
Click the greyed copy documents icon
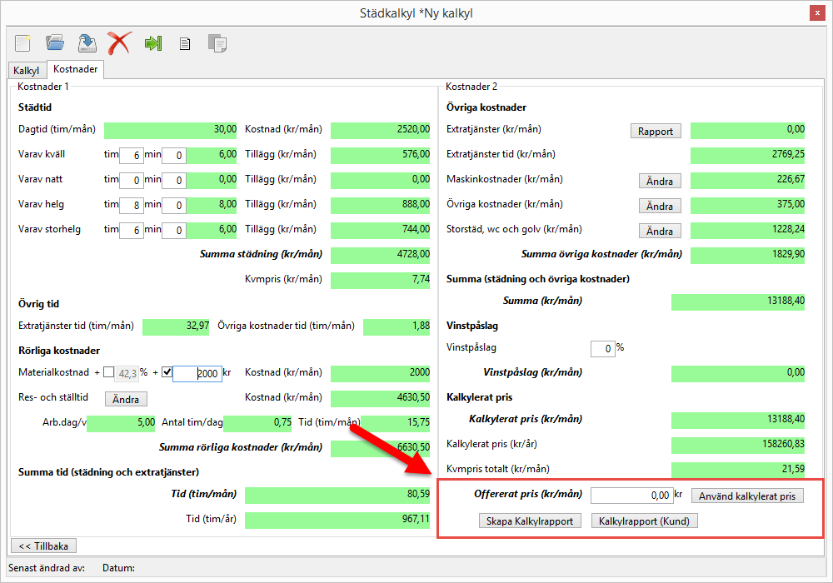(217, 43)
